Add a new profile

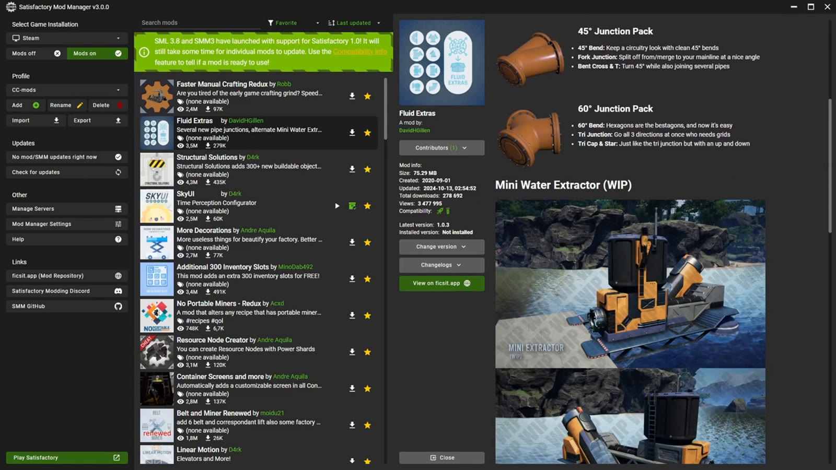click(x=26, y=105)
